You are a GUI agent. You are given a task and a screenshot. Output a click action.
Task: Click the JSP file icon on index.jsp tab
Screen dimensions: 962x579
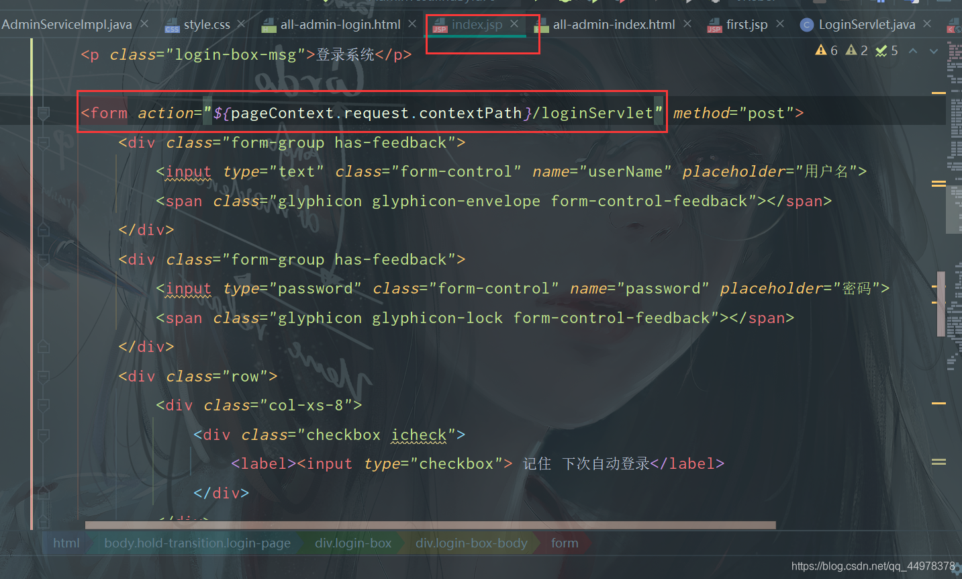click(440, 26)
